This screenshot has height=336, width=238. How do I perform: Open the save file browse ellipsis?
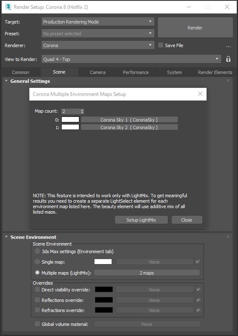228,46
